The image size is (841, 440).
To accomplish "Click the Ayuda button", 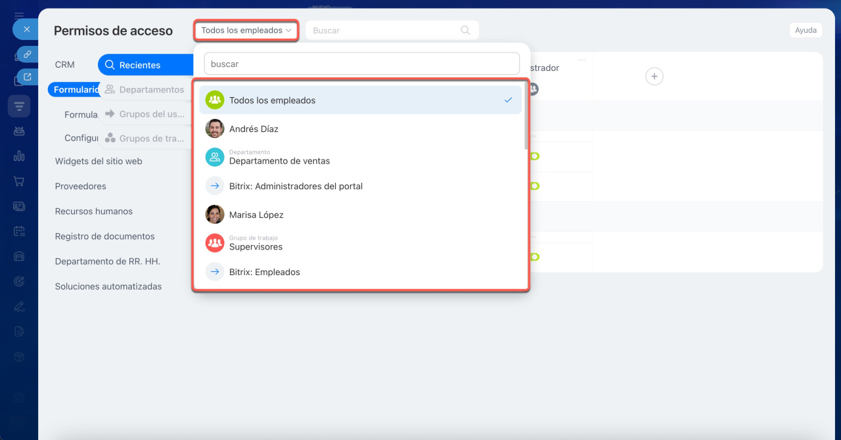I will click(806, 30).
